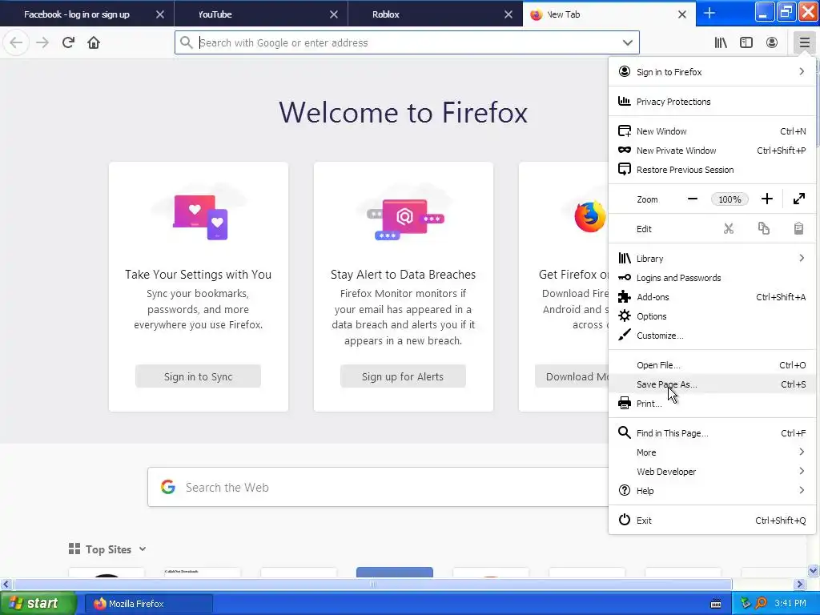This screenshot has width=820, height=615.
Task: Go to the Home page icon
Action: tap(94, 42)
